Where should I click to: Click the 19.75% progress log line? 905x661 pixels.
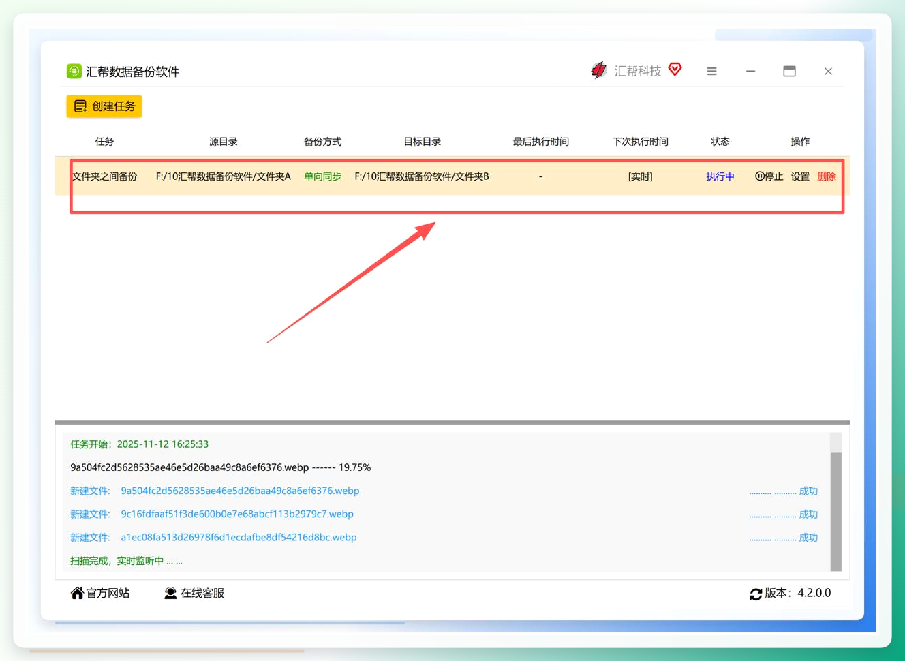point(221,467)
